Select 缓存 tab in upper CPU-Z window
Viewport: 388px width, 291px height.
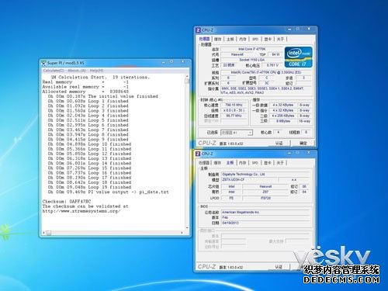point(218,39)
